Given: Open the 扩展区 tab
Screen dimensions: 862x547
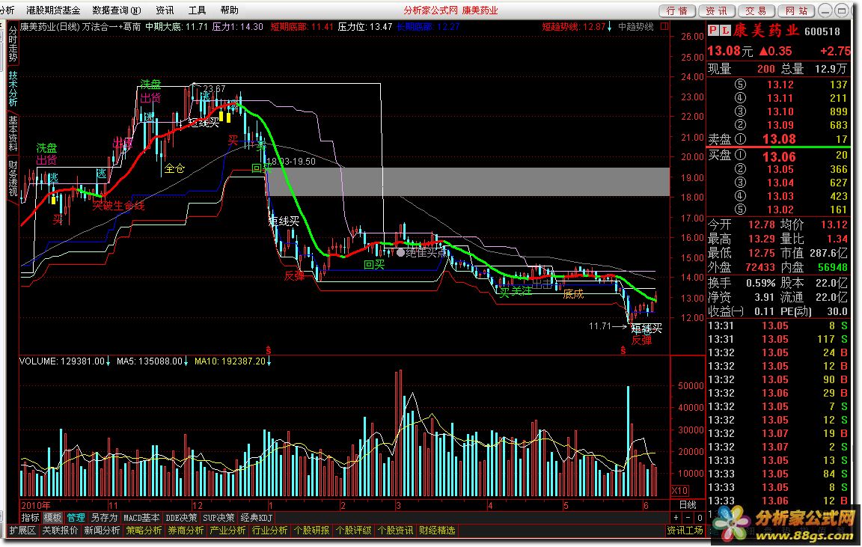Looking at the screenshot, I should tap(22, 531).
